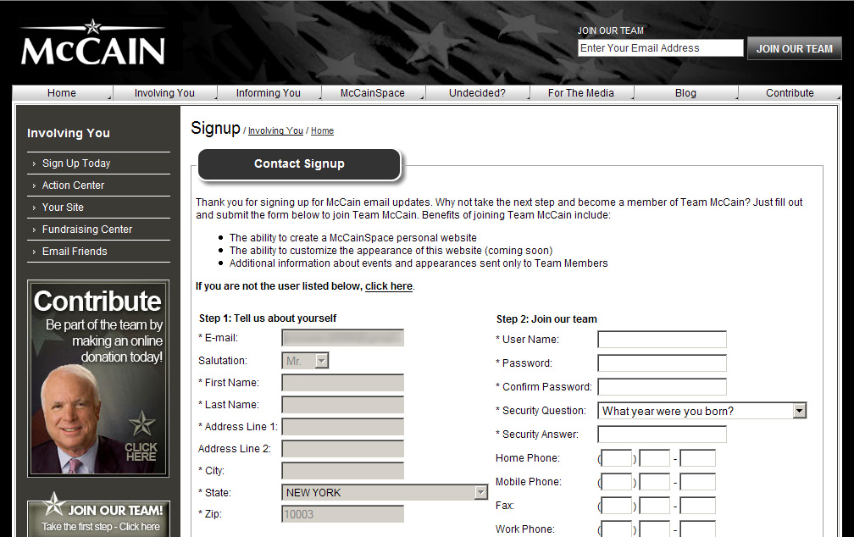Click the McCain logo

coord(92,43)
